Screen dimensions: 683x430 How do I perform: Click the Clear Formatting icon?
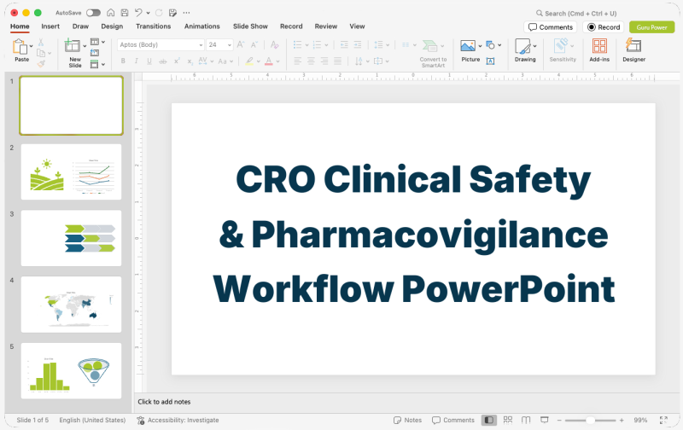[274, 44]
